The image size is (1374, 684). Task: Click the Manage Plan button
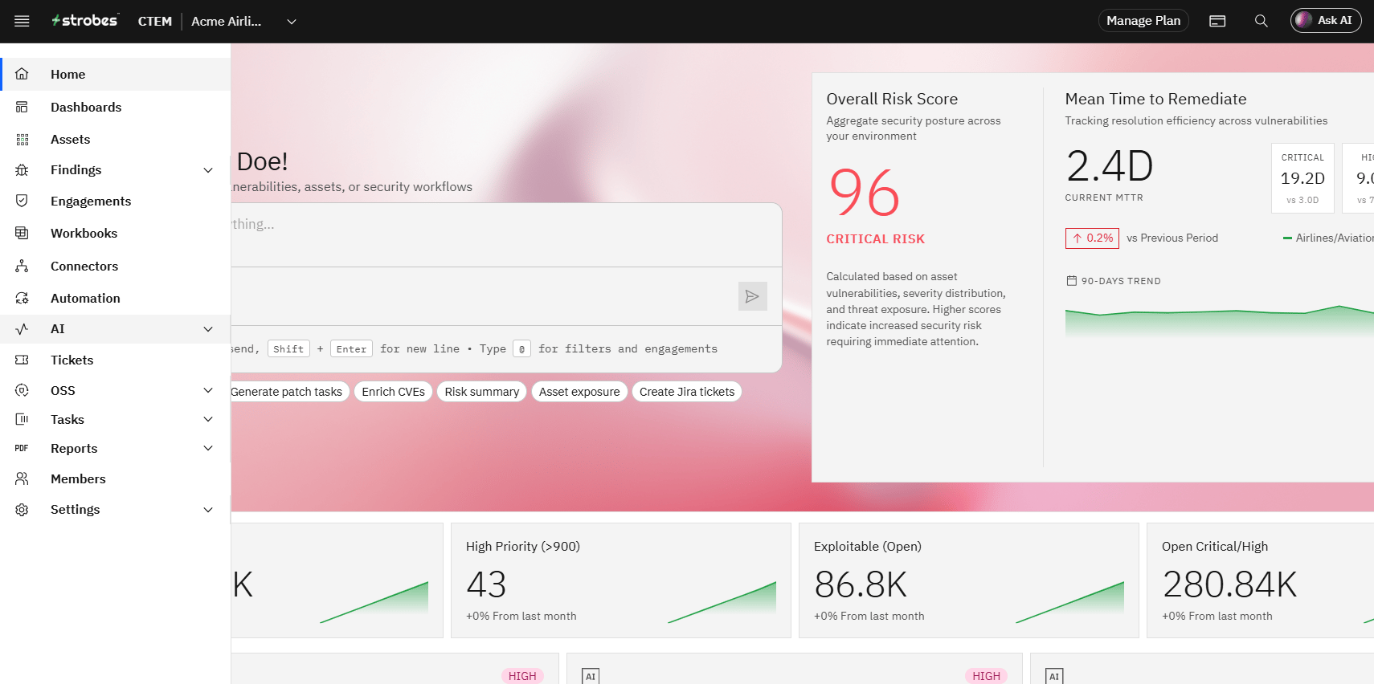(1143, 21)
